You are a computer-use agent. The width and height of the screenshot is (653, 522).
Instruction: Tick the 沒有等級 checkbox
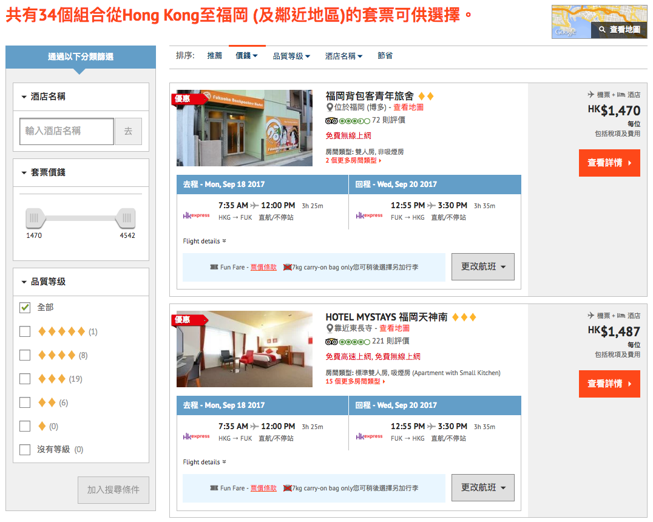tap(25, 450)
